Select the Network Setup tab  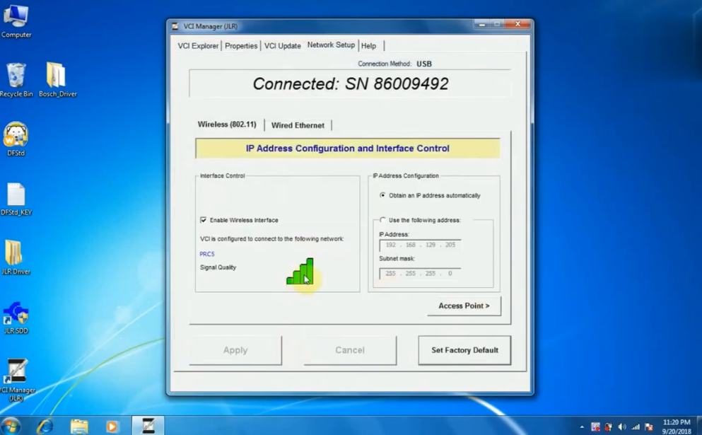pos(331,45)
